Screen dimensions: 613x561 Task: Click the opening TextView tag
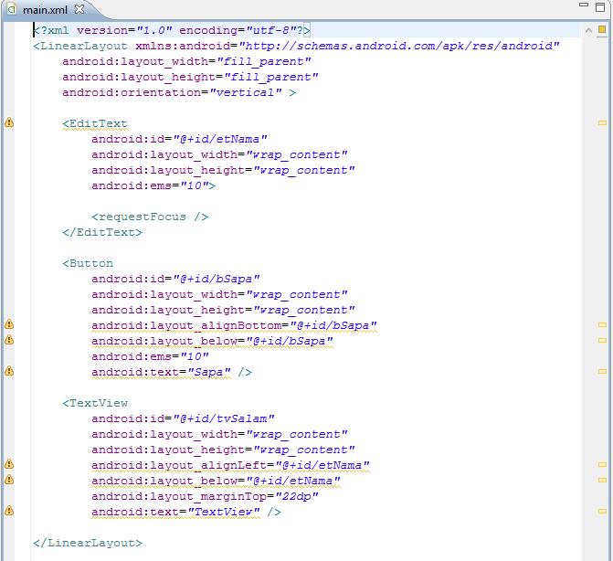pos(95,404)
